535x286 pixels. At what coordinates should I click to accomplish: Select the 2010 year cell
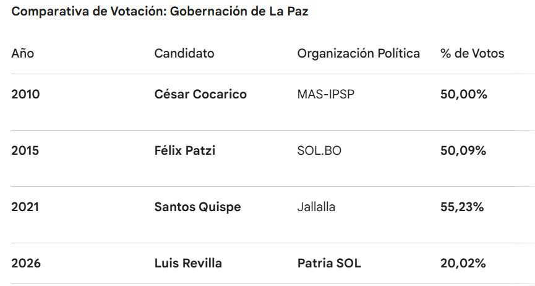click(x=25, y=94)
